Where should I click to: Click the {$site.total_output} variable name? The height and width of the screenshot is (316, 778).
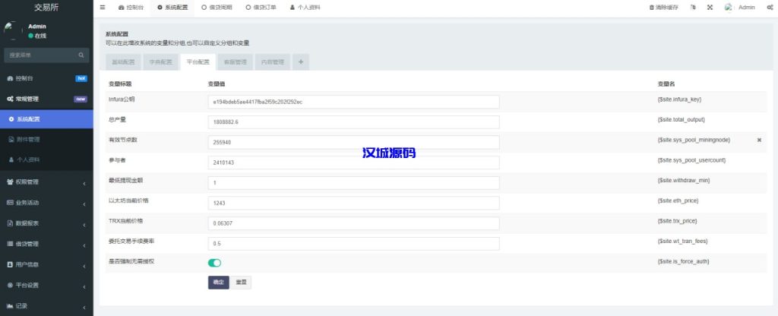tap(682, 119)
